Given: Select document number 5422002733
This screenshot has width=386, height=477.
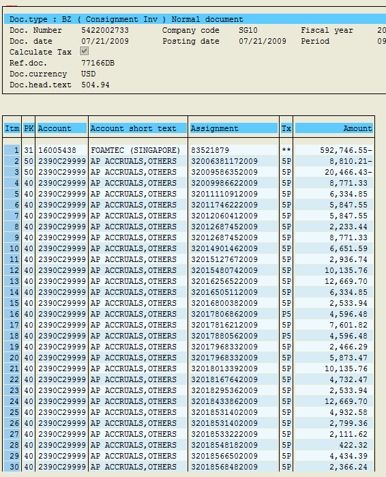Looking at the screenshot, I should pyautogui.click(x=105, y=31).
